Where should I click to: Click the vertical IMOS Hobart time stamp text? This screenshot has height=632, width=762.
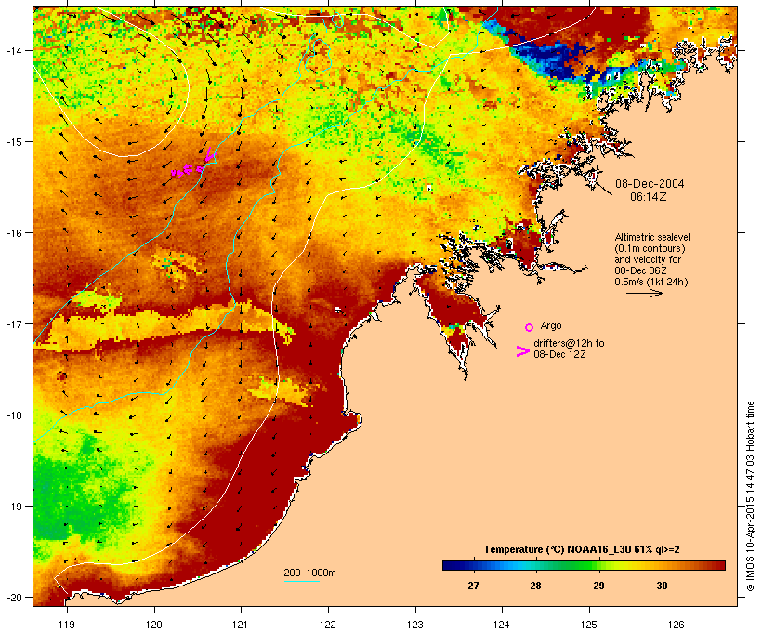[751, 496]
